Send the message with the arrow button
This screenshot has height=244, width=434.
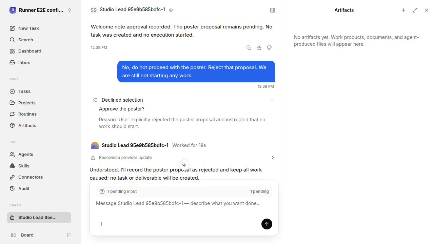[267, 224]
